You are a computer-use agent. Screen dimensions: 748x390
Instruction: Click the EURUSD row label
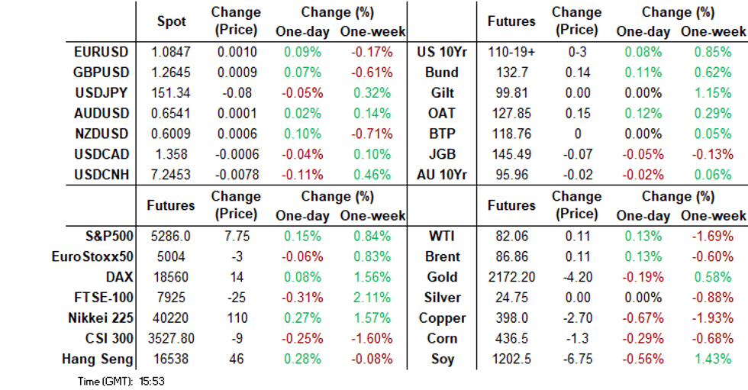(102, 53)
